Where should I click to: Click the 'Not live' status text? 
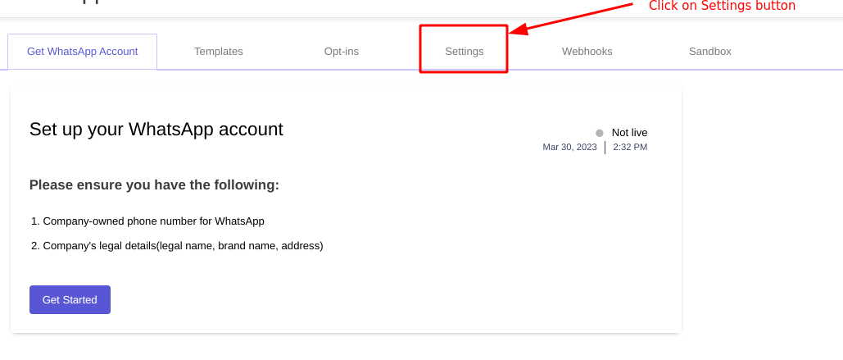[629, 133]
